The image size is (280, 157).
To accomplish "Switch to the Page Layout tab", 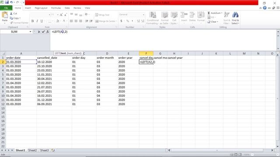I will pyautogui.click(x=41, y=8).
